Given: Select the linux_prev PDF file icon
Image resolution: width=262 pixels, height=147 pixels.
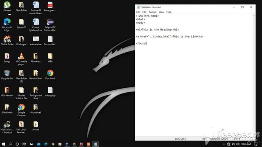Looking at the screenshot, I should [50, 7].
